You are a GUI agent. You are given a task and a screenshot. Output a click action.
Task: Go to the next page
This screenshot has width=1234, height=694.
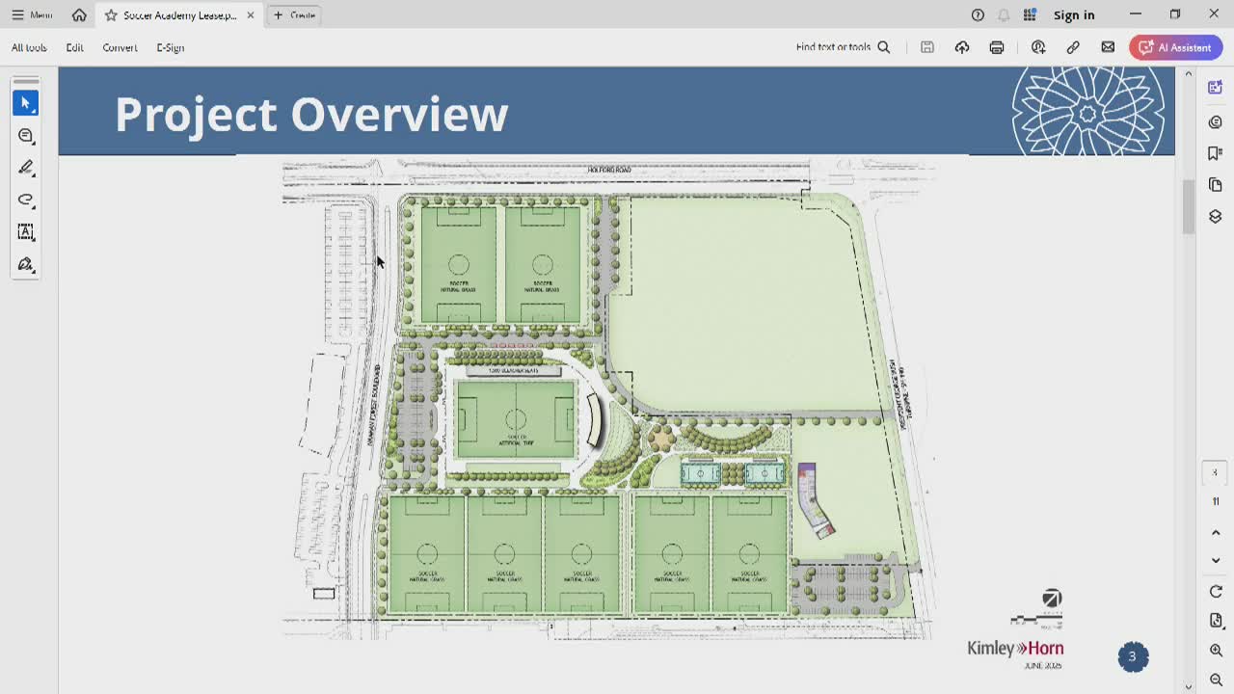pyautogui.click(x=1216, y=560)
